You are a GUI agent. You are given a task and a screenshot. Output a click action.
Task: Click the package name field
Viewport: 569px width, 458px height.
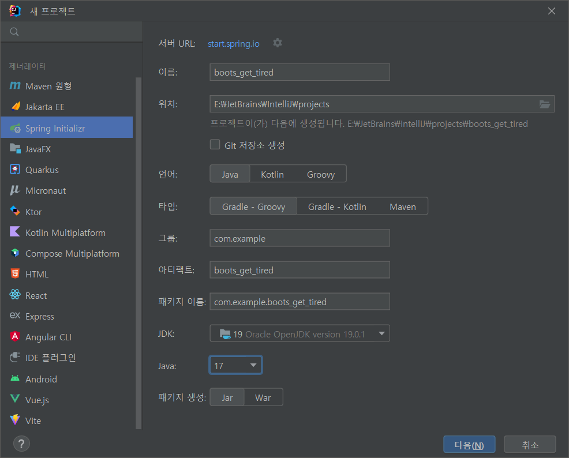300,302
